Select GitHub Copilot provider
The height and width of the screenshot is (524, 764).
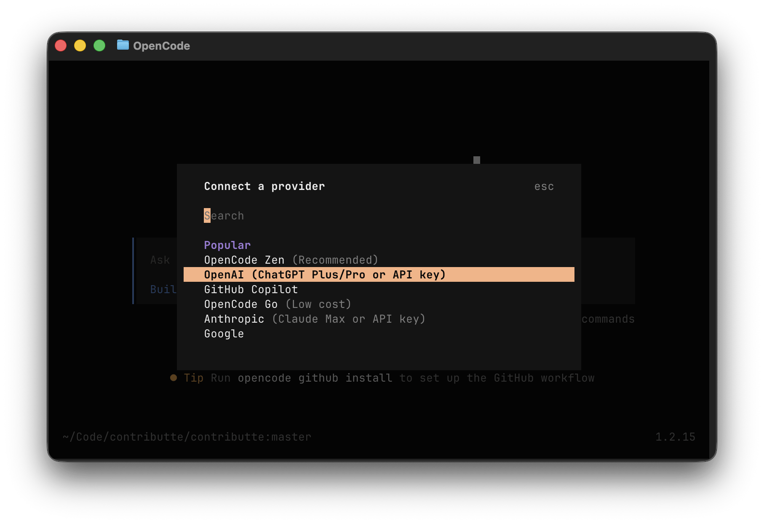pyautogui.click(x=379, y=289)
